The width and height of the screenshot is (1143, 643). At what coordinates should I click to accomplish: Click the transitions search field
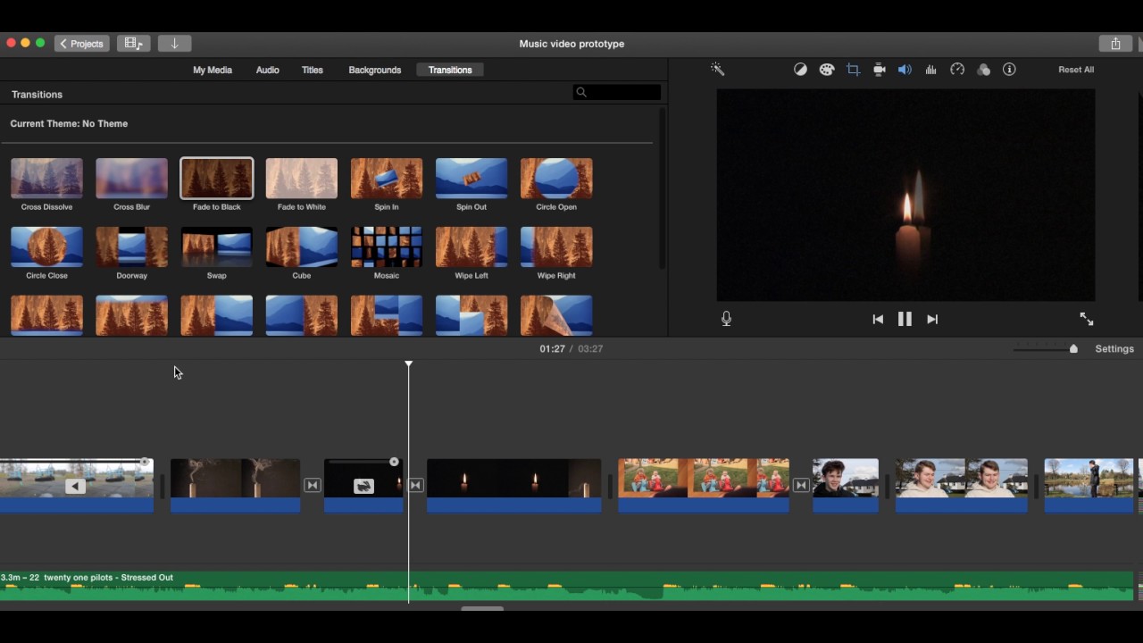(617, 92)
